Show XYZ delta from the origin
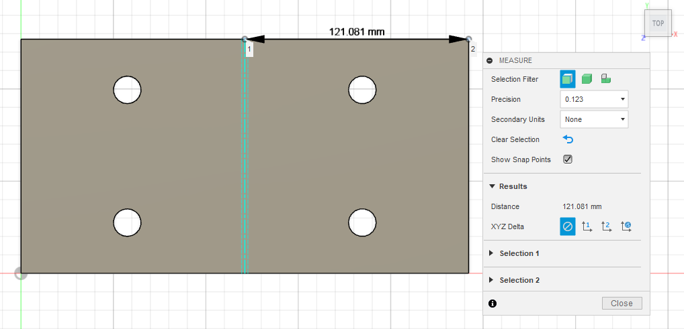Screen dimensions: 684x329 [x=626, y=226]
